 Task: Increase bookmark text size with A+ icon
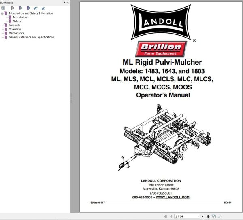36,8
